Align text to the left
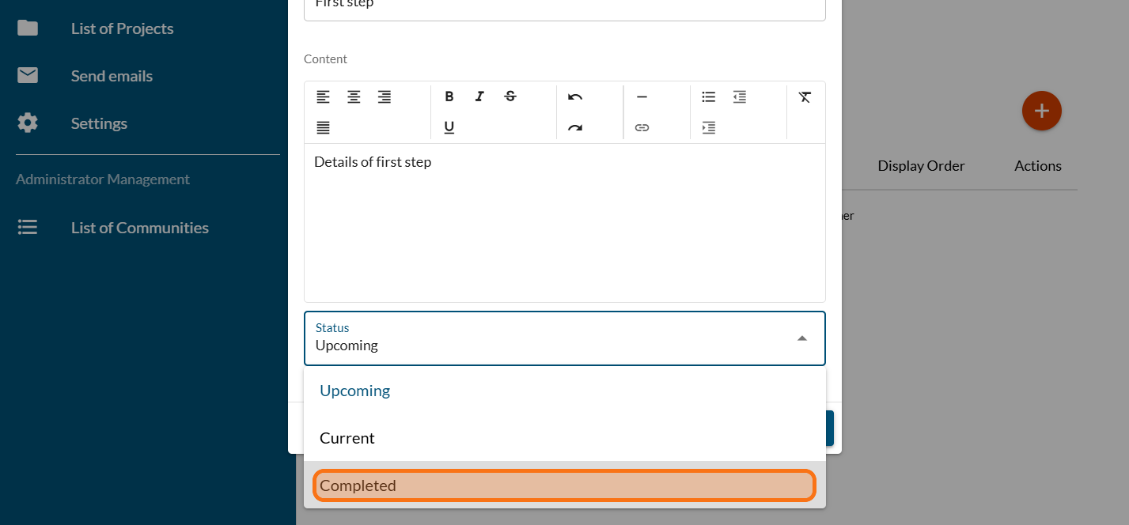 (x=323, y=97)
